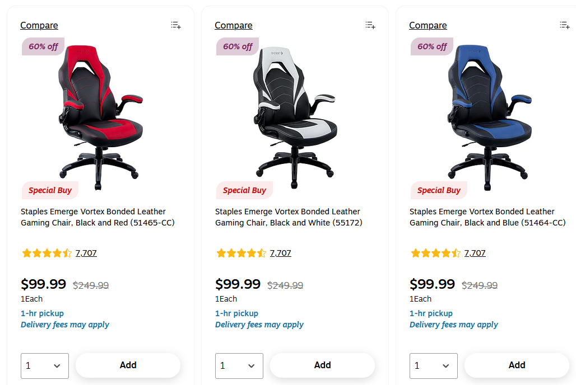The image size is (576, 385).
Task: Add the Black and White chair to cart
Action: (x=322, y=365)
